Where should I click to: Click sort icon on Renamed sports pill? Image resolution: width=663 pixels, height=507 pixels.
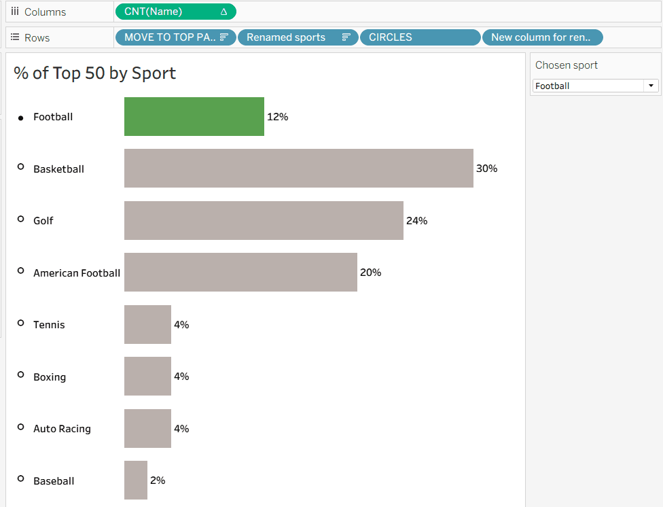346,37
